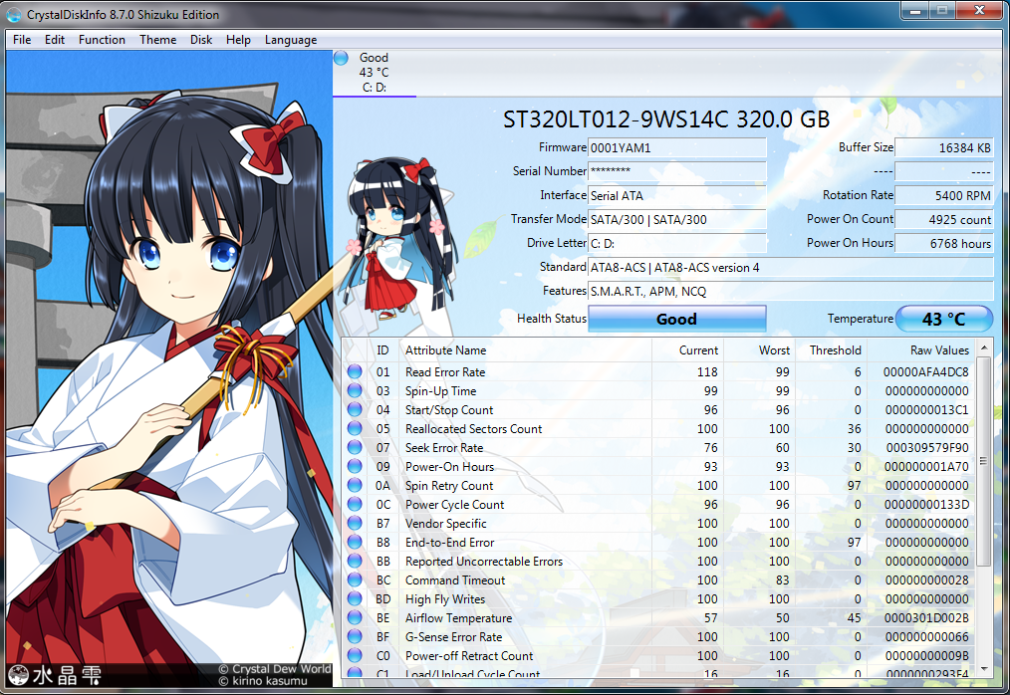Click the ID column header

coord(382,350)
